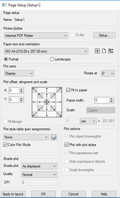Select inner left alignment arrow
Viewport: 120px width, 198px height.
41,102
